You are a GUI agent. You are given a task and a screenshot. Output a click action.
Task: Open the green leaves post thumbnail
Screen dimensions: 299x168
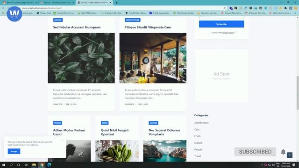(81, 58)
